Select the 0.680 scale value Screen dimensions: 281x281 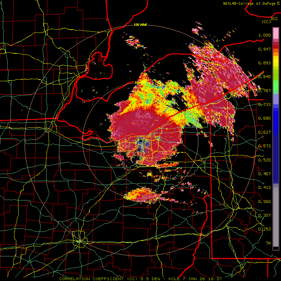(264, 118)
